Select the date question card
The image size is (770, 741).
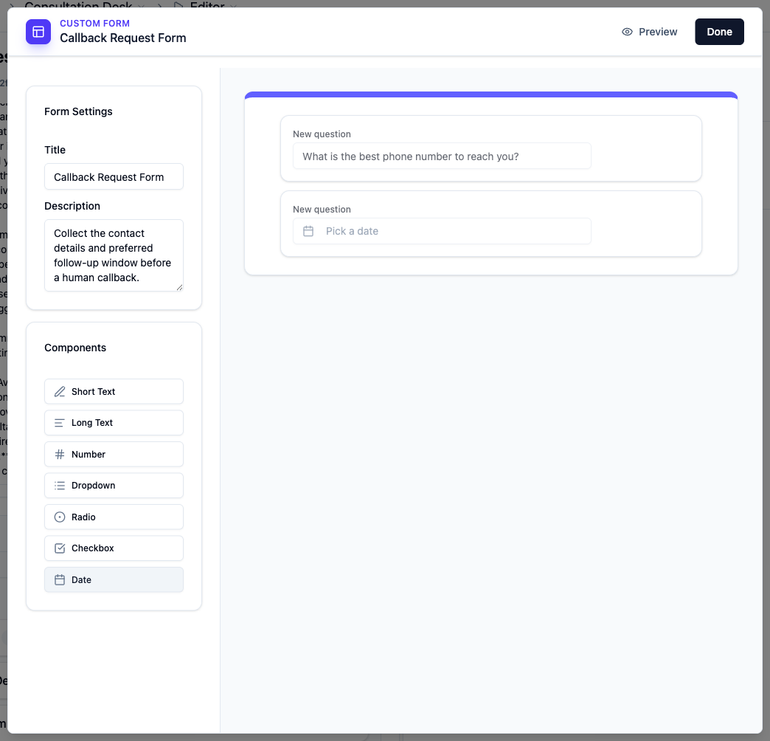pyautogui.click(x=490, y=222)
